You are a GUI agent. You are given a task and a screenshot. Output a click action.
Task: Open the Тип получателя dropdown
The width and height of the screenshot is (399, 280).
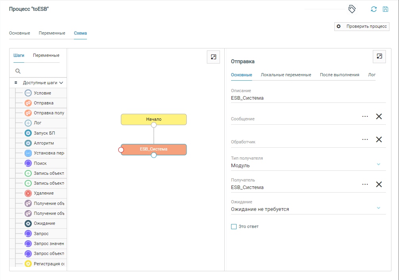378,164
